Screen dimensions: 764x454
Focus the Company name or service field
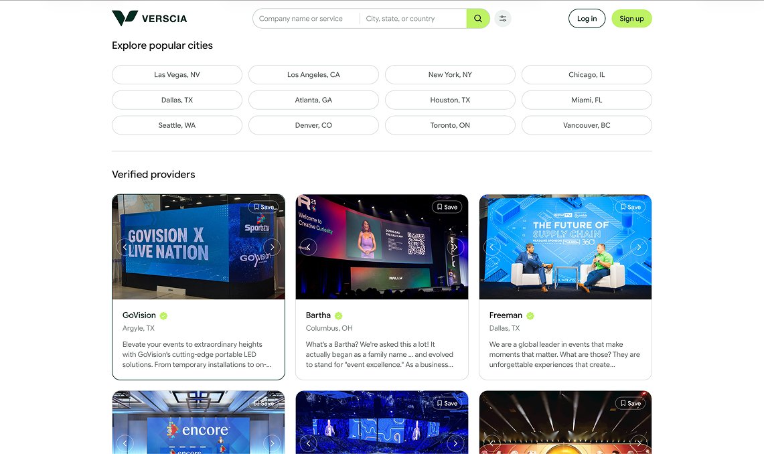click(306, 19)
